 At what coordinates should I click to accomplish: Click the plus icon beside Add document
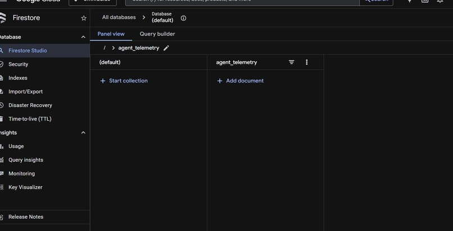pos(220,81)
